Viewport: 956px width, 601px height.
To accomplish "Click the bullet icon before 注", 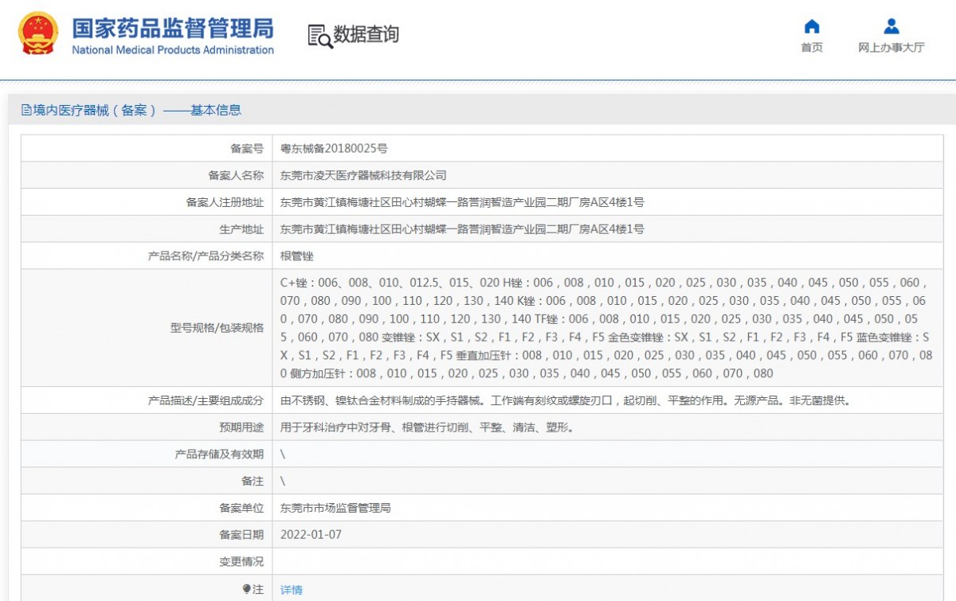I will point(247,589).
